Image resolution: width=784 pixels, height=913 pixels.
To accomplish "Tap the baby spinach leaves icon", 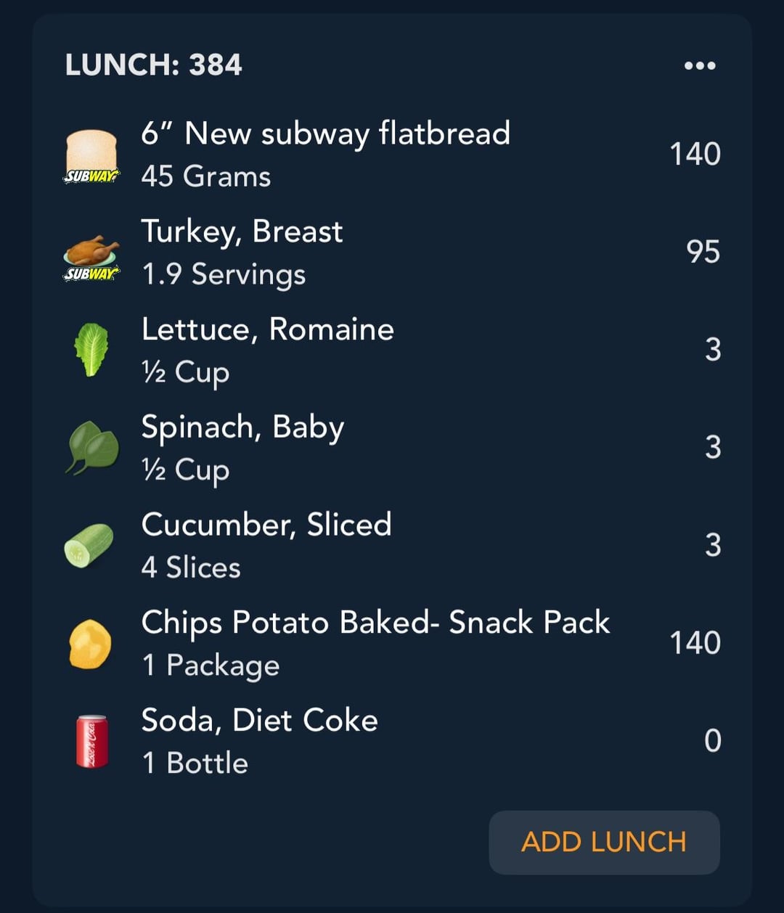I will (93, 448).
